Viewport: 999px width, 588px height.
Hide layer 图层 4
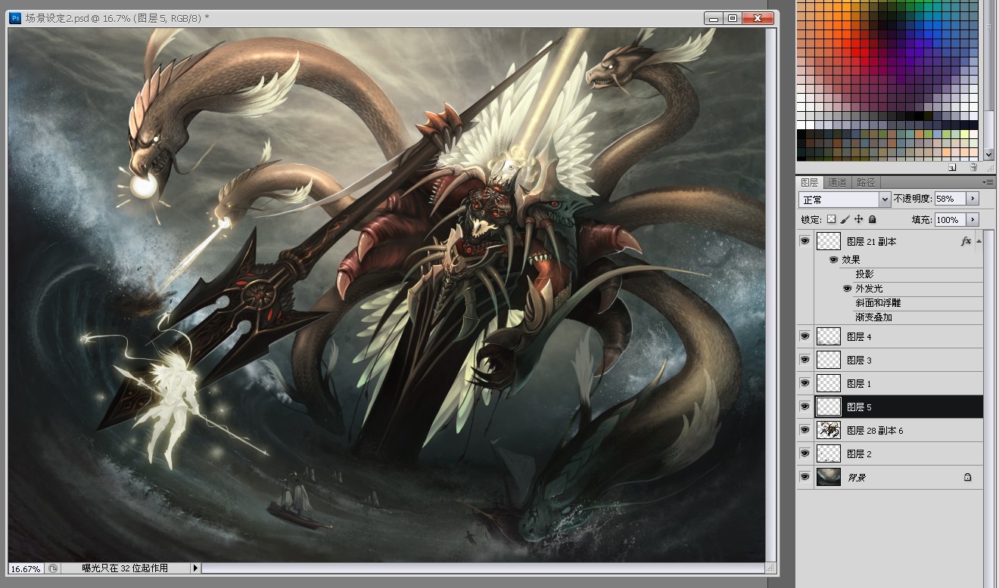[804, 336]
